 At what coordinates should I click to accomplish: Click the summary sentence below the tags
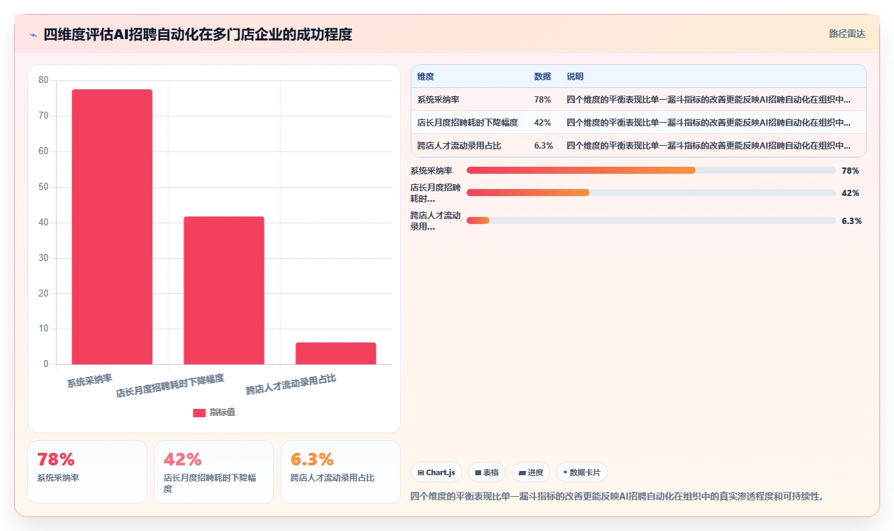[x=618, y=497]
